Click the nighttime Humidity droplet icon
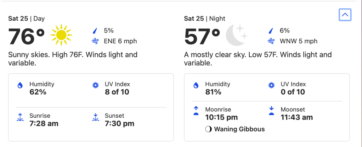This screenshot has width=362, height=147. [196, 85]
